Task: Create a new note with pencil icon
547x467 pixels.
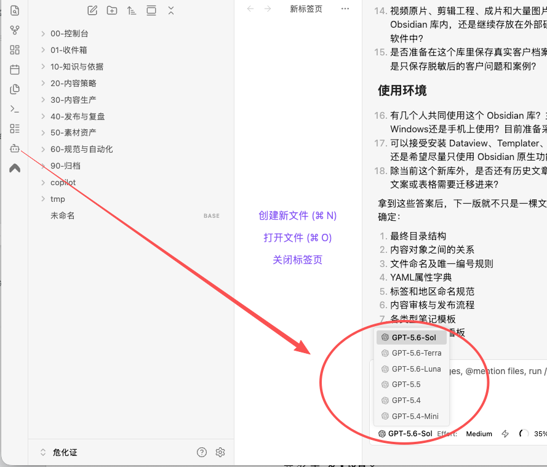Action: [x=92, y=10]
